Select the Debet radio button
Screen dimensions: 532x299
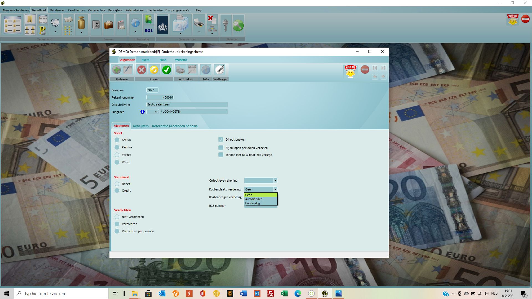pos(117,184)
